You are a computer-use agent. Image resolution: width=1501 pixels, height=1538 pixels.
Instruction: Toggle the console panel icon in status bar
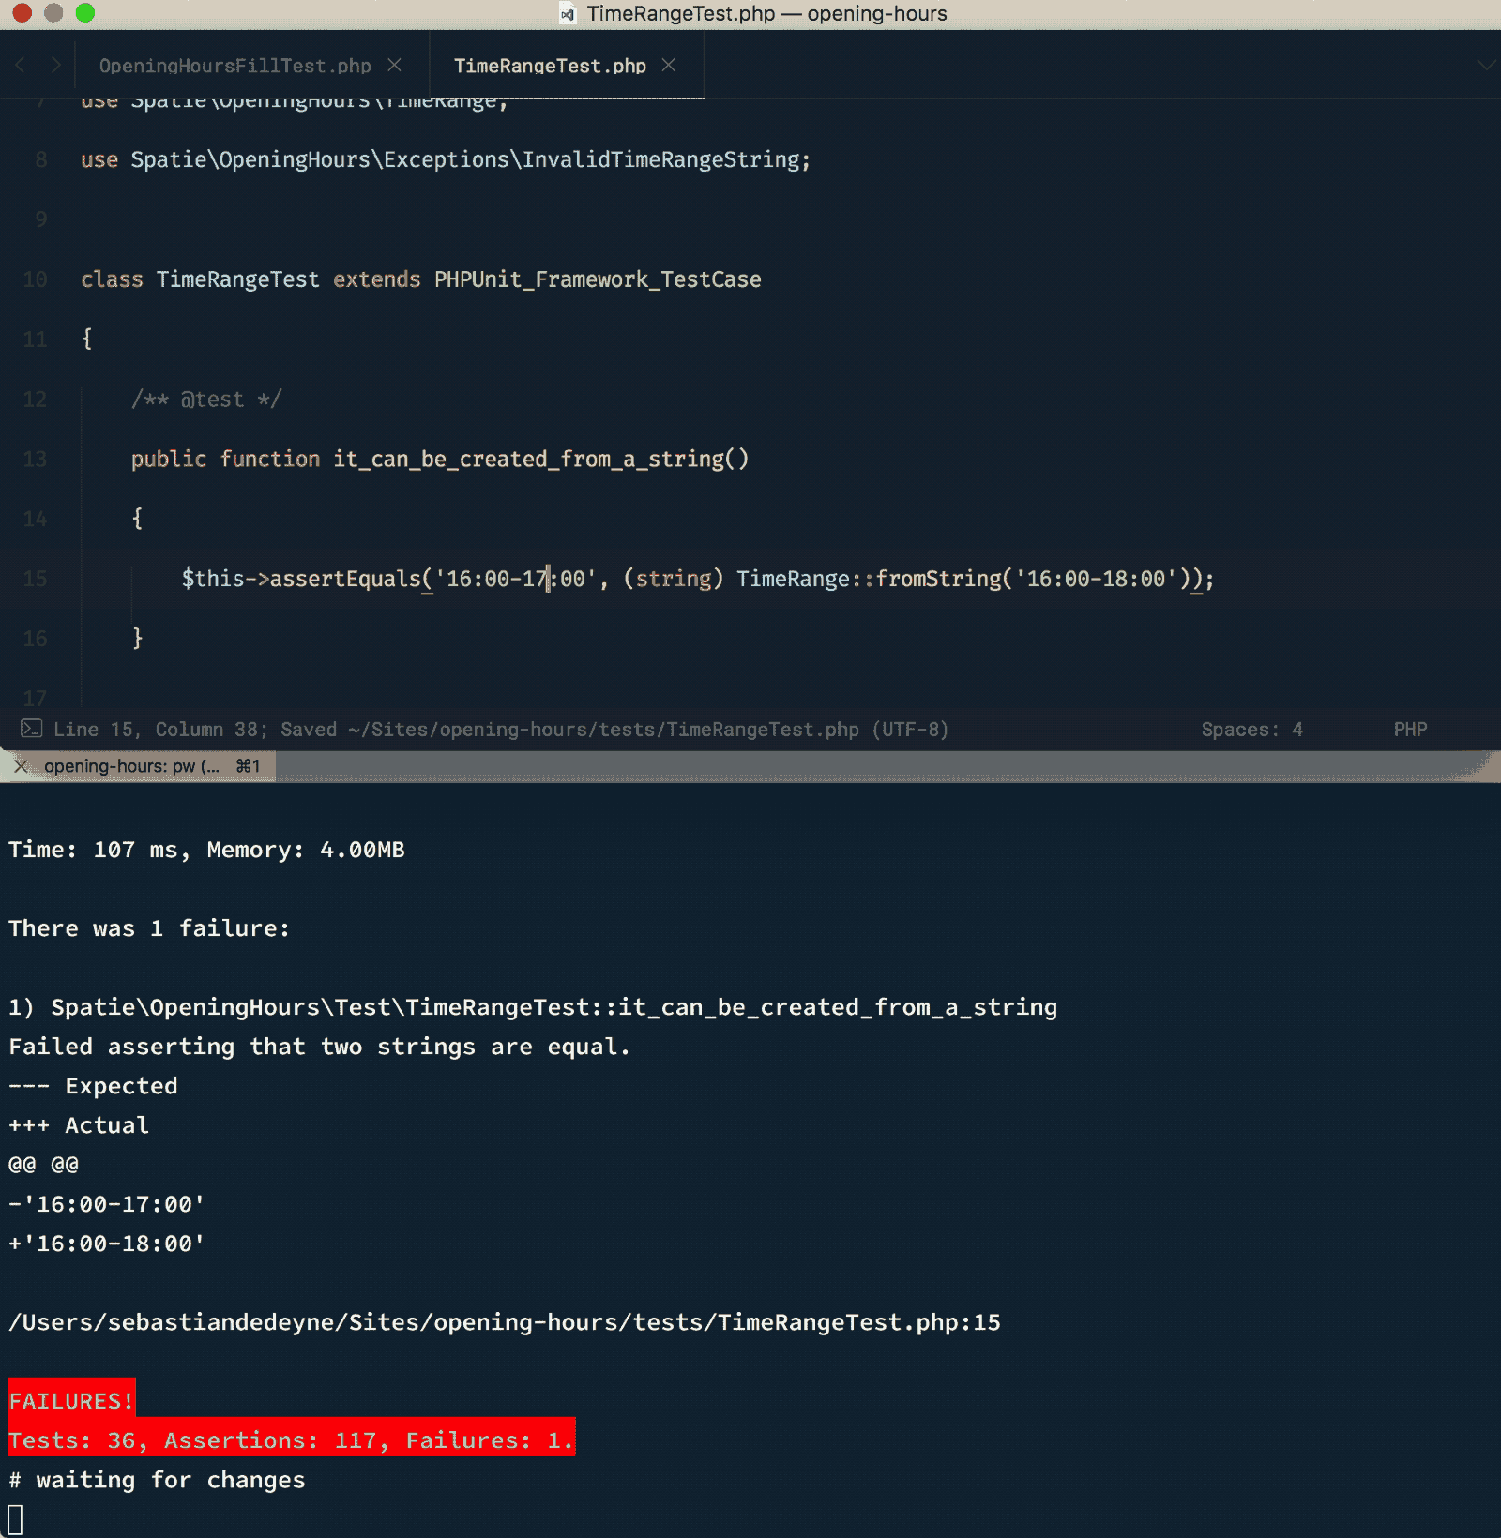(x=31, y=729)
